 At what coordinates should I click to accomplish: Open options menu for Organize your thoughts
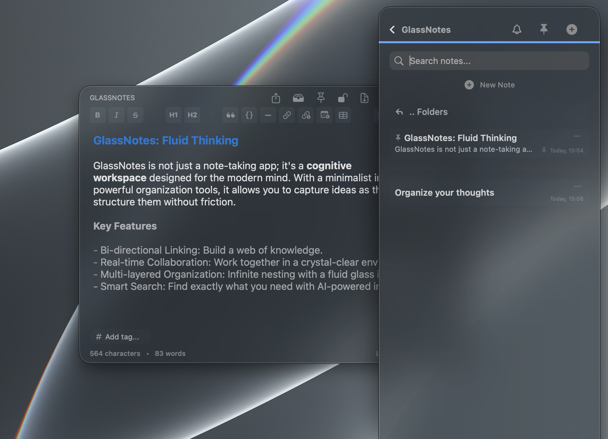(577, 186)
